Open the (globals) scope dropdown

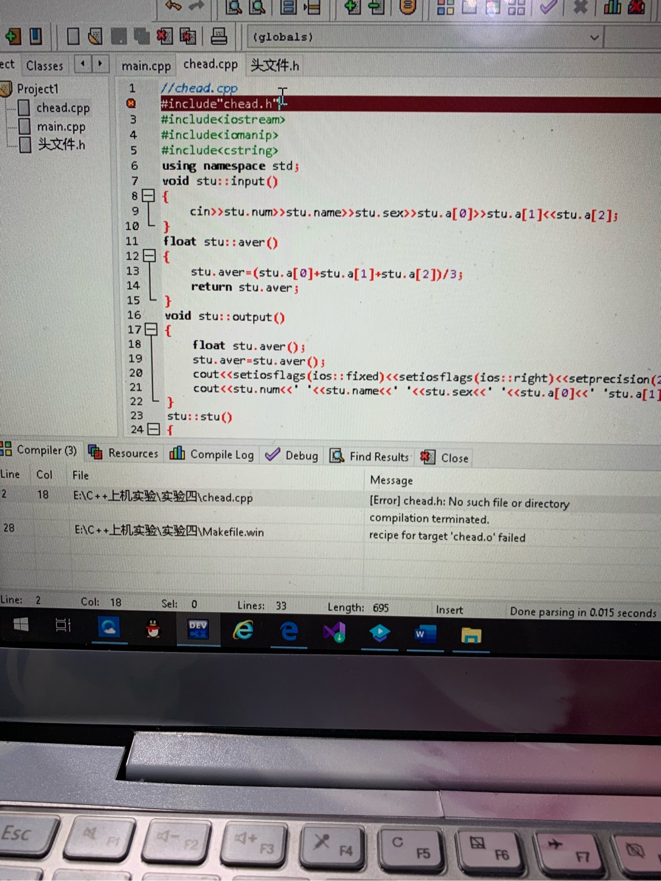coord(424,37)
